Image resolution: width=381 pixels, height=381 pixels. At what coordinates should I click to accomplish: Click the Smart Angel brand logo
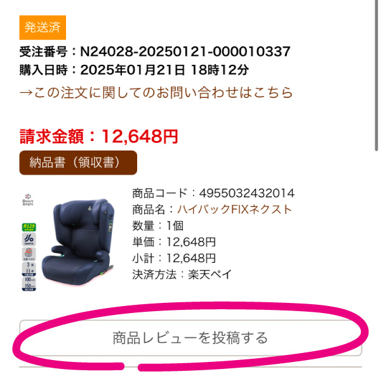(x=28, y=200)
